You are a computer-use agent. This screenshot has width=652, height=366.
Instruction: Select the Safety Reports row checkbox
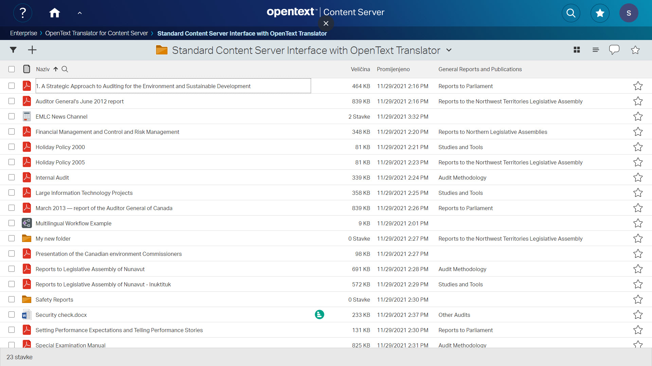pos(12,300)
